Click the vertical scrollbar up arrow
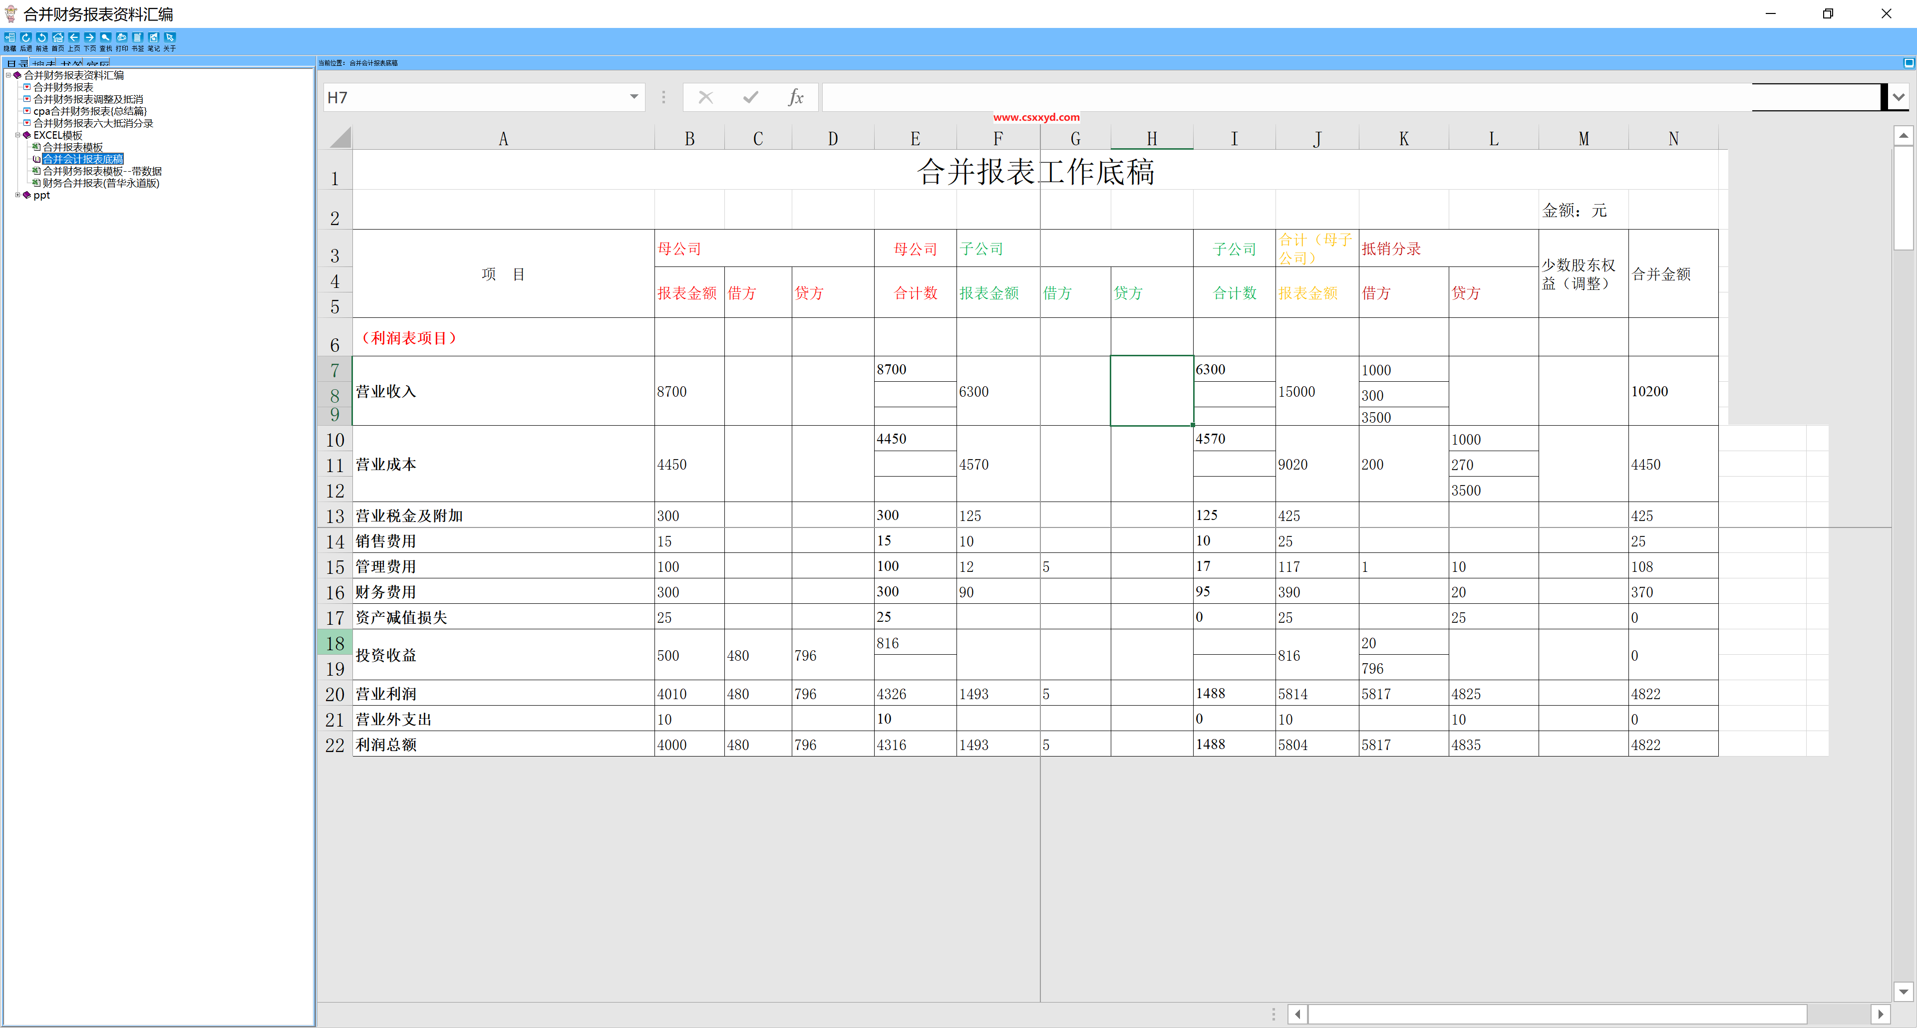 (x=1903, y=135)
